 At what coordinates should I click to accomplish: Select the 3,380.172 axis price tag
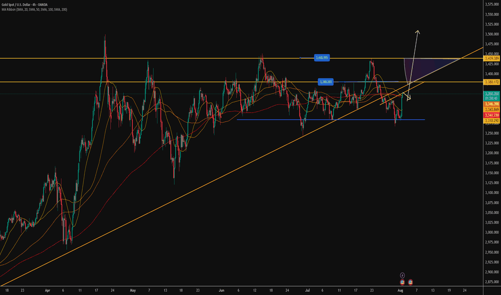[x=492, y=82]
